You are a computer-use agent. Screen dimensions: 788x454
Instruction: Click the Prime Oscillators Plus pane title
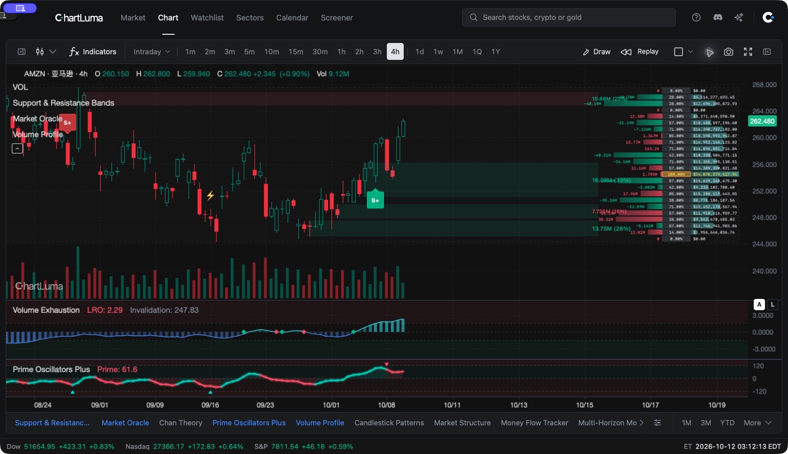coord(51,370)
